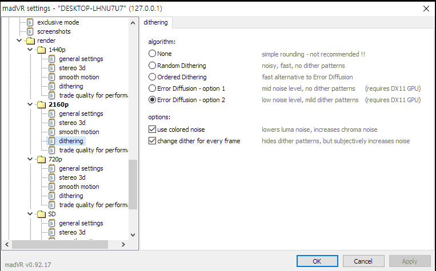Select Random Dithering algorithm
Image resolution: width=436 pixels, height=271 pixels.
[x=153, y=66]
